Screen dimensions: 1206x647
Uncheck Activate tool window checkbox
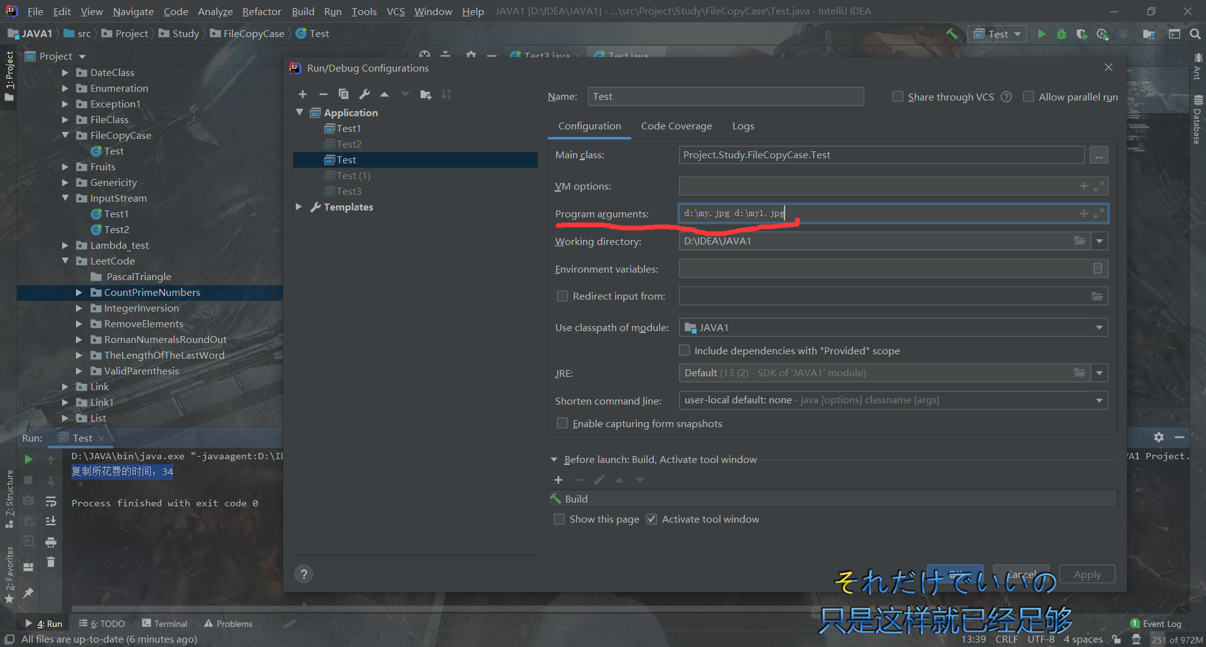[651, 519]
